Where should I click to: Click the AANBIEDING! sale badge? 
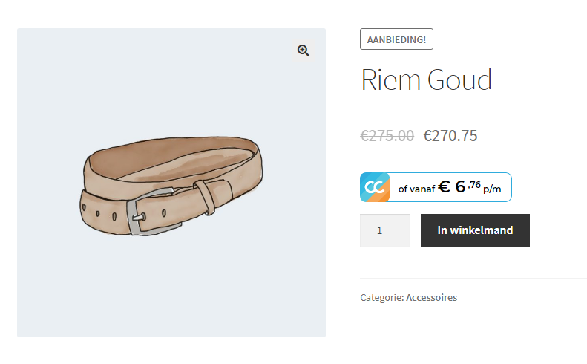point(396,39)
